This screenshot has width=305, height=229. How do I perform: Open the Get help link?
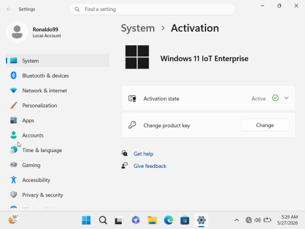(143, 154)
